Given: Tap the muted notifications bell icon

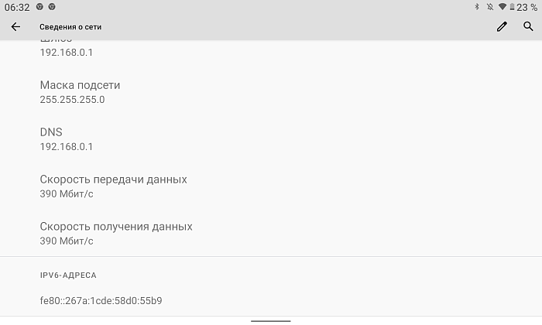Looking at the screenshot, I should pos(490,7).
